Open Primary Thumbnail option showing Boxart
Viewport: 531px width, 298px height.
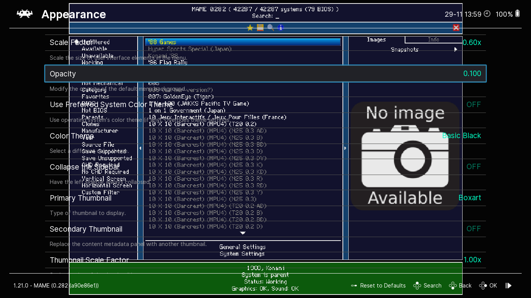point(470,198)
